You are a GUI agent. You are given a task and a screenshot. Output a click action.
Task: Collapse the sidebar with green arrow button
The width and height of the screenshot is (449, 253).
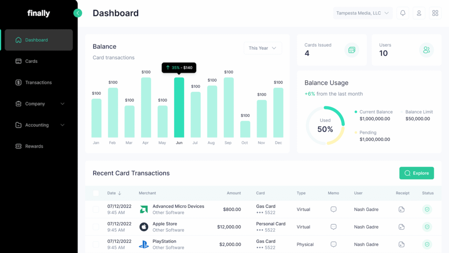pos(78,13)
